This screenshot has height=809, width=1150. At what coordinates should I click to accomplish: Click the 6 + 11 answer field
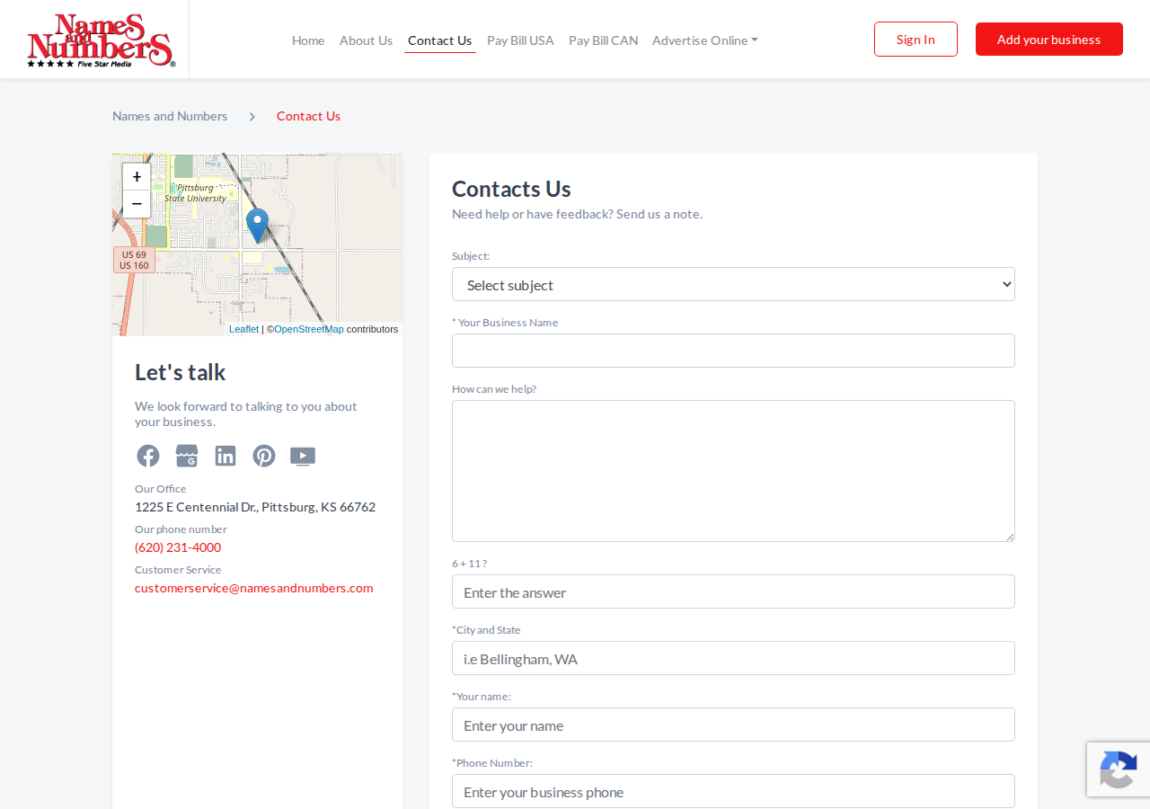733,591
